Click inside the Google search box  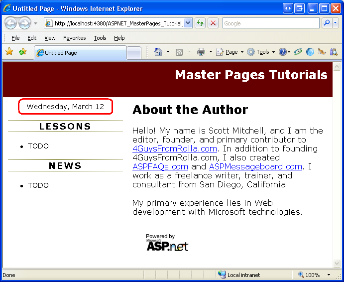(x=270, y=23)
